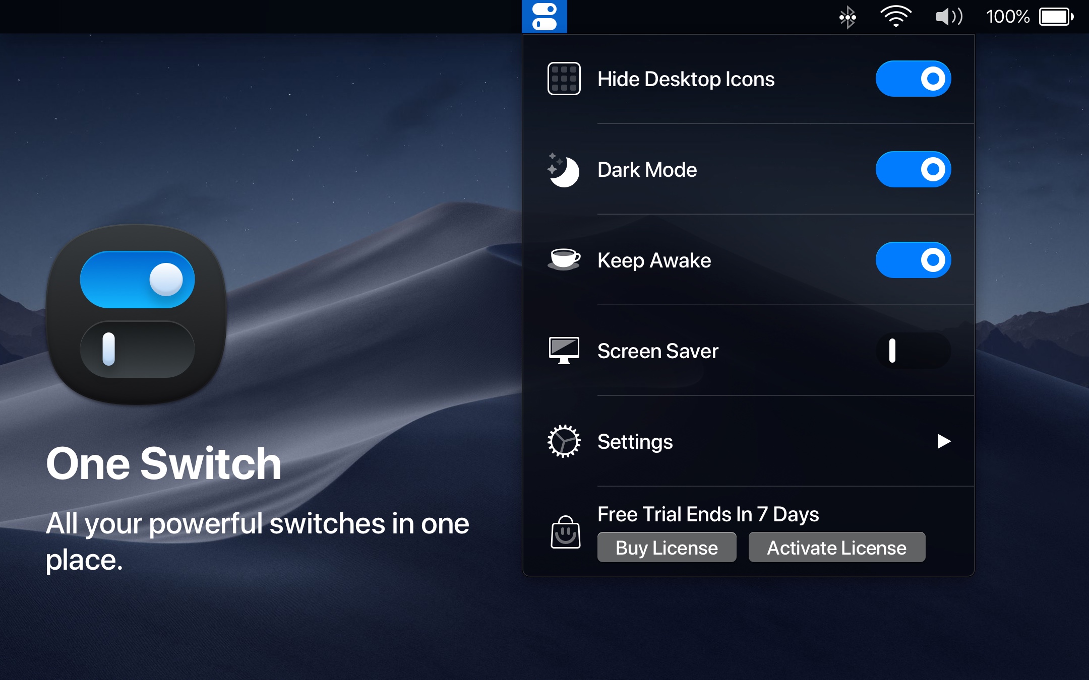Disable Dark Mode switch
Screen dimensions: 1089x680
coord(914,169)
